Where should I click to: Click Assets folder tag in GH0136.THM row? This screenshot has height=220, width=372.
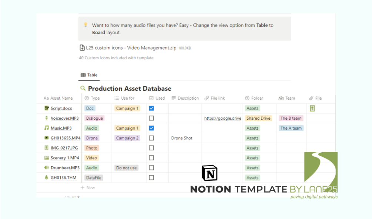pyautogui.click(x=252, y=177)
